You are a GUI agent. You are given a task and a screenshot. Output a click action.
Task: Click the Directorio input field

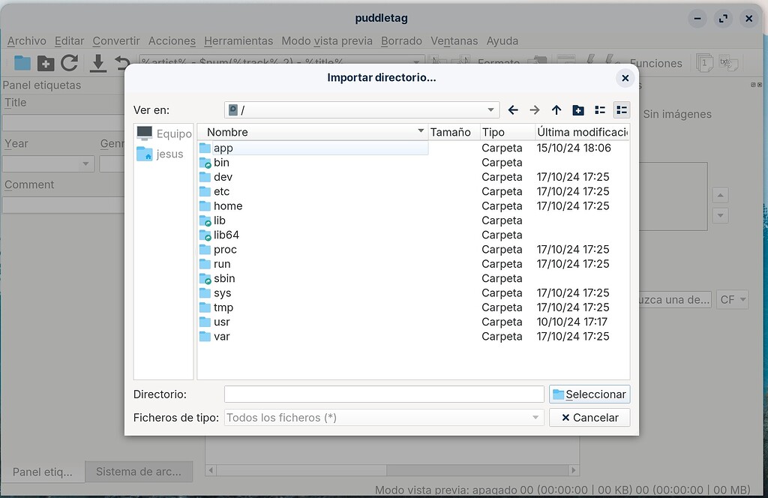pos(384,394)
